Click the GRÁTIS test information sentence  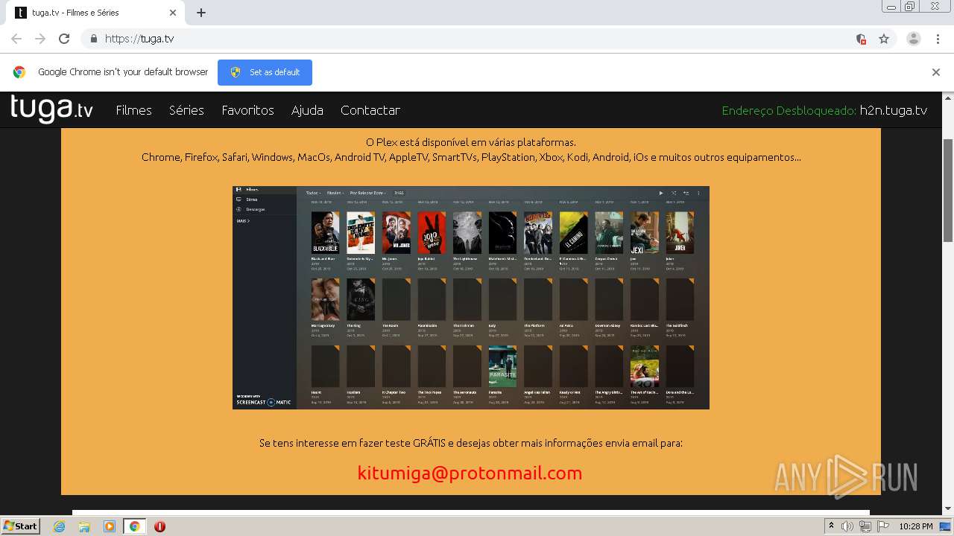(x=471, y=443)
